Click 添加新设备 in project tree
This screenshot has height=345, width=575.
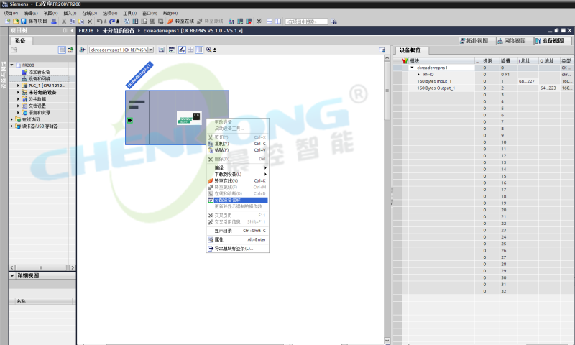coord(39,72)
